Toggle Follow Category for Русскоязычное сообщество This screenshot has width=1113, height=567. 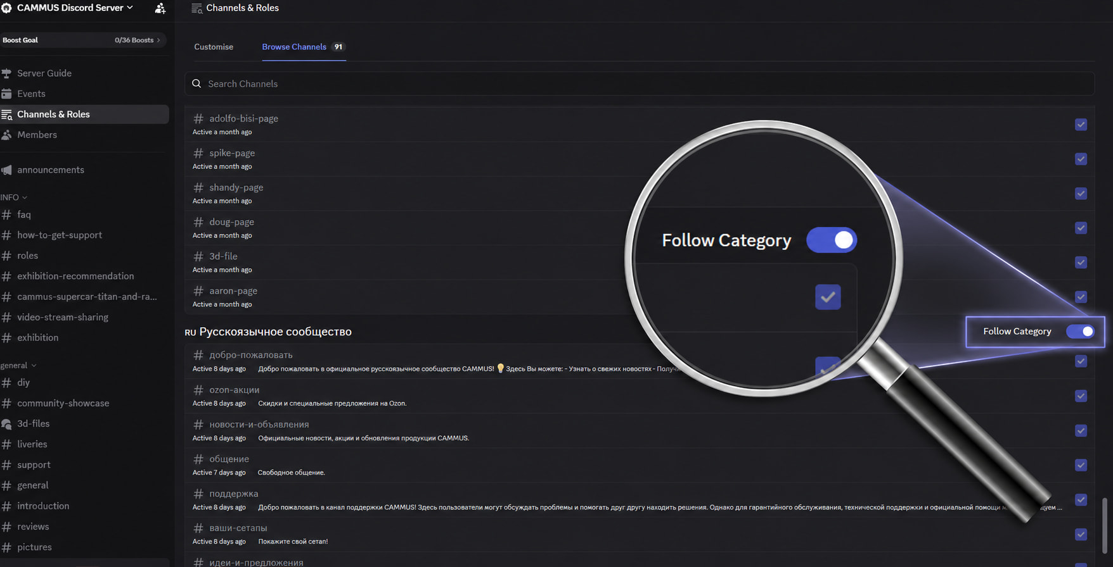pyautogui.click(x=1080, y=332)
